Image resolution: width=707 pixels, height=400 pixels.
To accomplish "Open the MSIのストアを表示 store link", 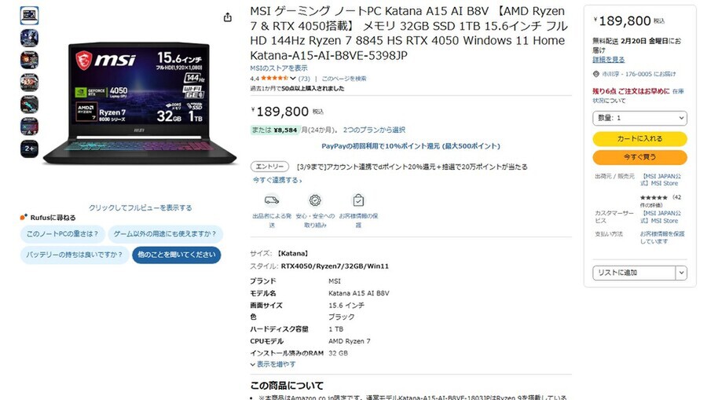I will (279, 68).
